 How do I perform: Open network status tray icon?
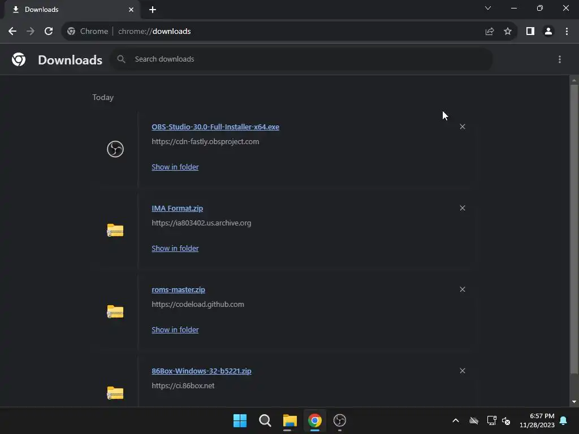pos(491,420)
